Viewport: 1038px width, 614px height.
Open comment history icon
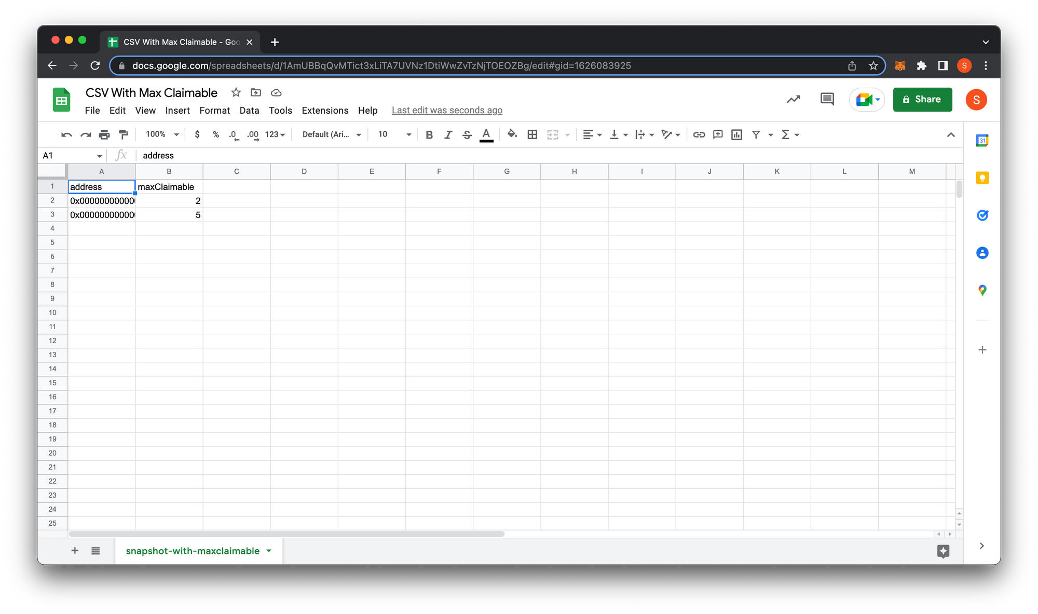pyautogui.click(x=827, y=99)
